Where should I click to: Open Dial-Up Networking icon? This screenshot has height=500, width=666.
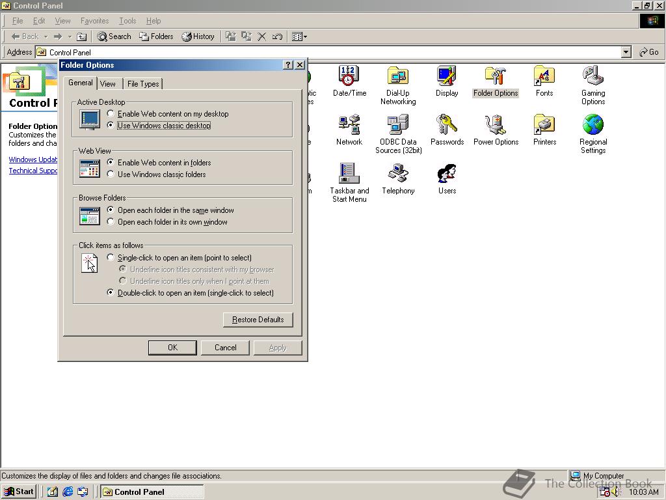tap(398, 85)
